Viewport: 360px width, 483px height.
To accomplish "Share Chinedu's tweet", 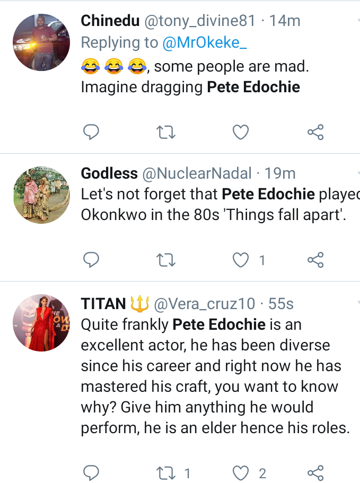I will (315, 132).
